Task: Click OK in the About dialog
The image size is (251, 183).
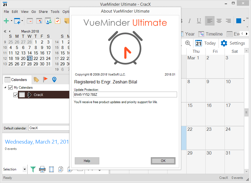Action: pyautogui.click(x=163, y=161)
